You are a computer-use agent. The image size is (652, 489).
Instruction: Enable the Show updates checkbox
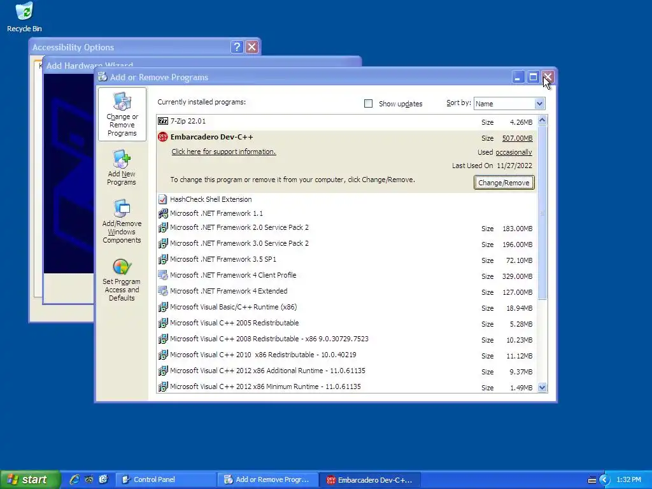click(x=369, y=104)
